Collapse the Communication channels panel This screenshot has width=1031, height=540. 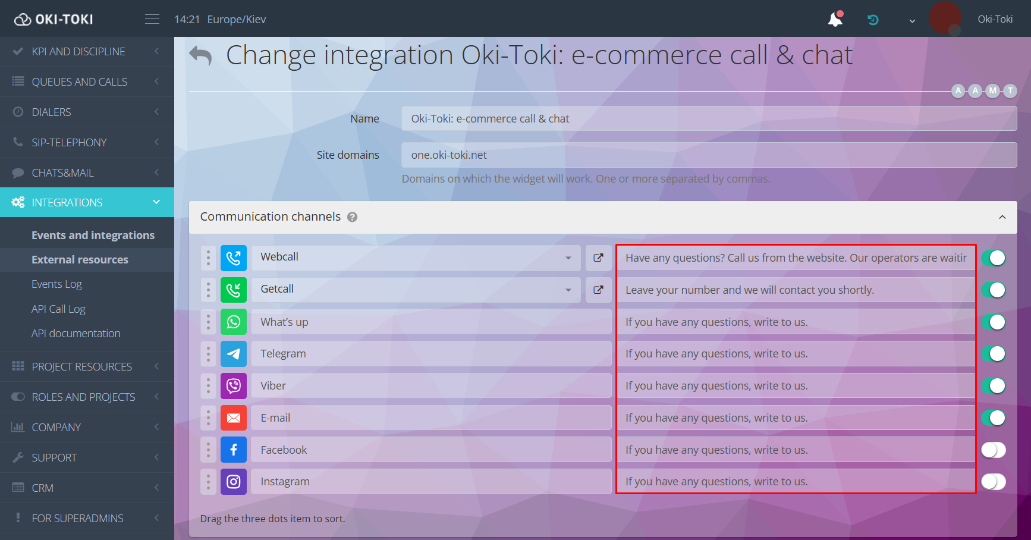tap(1002, 217)
